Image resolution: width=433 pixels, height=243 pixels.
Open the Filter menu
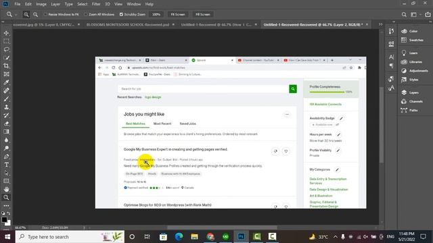[96, 4]
